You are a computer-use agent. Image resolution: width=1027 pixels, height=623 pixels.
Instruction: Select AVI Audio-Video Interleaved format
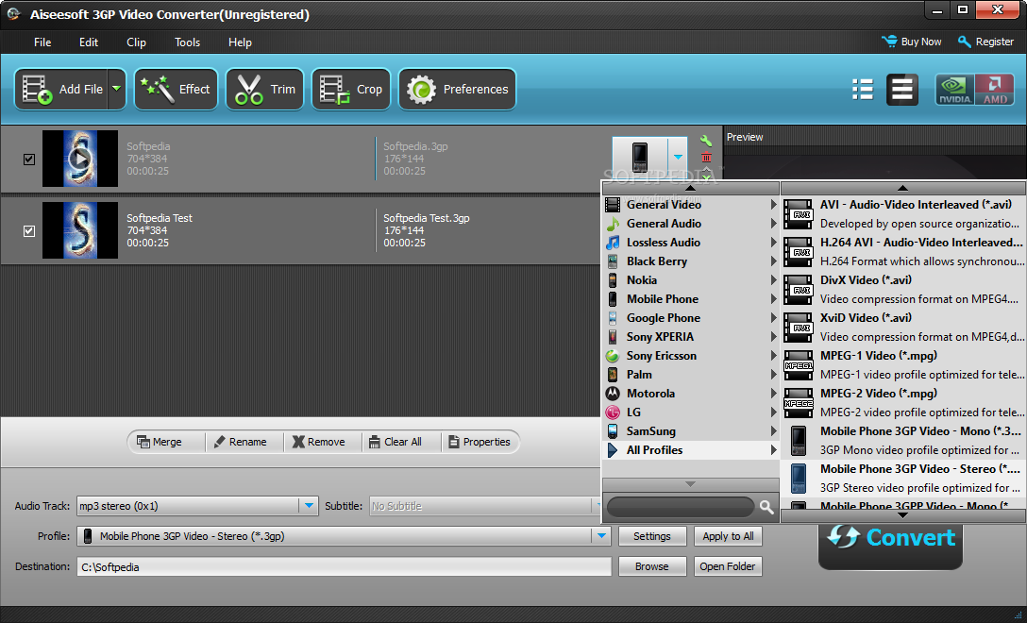click(x=903, y=214)
